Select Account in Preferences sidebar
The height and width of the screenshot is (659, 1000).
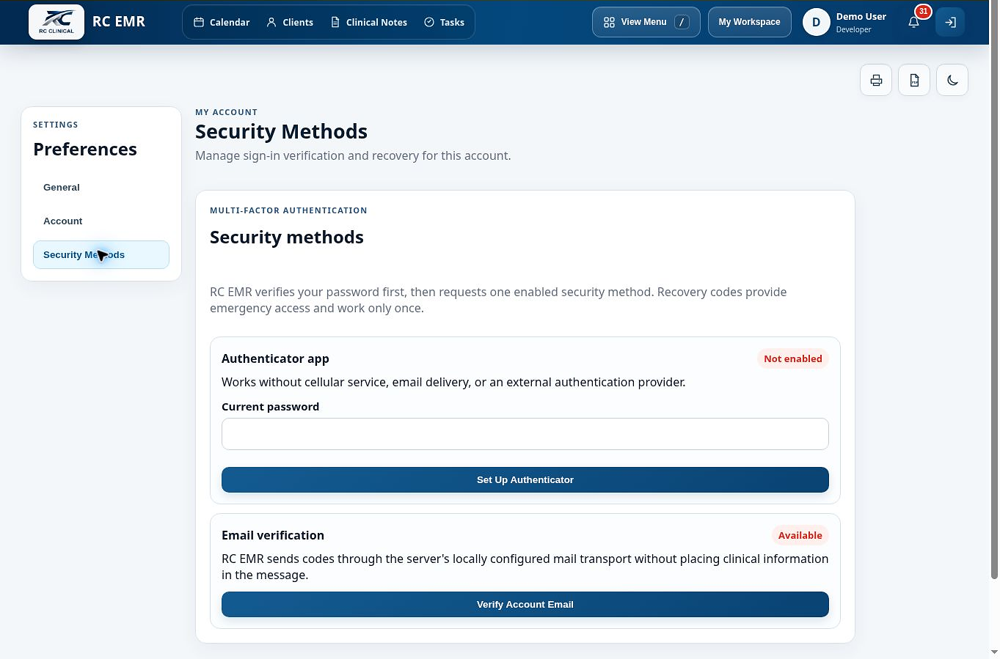tap(101, 221)
